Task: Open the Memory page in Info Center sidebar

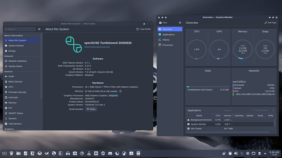Action: [x=21, y=103]
